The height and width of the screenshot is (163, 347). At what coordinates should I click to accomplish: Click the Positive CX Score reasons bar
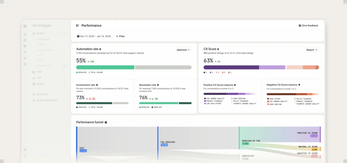(x=230, y=94)
